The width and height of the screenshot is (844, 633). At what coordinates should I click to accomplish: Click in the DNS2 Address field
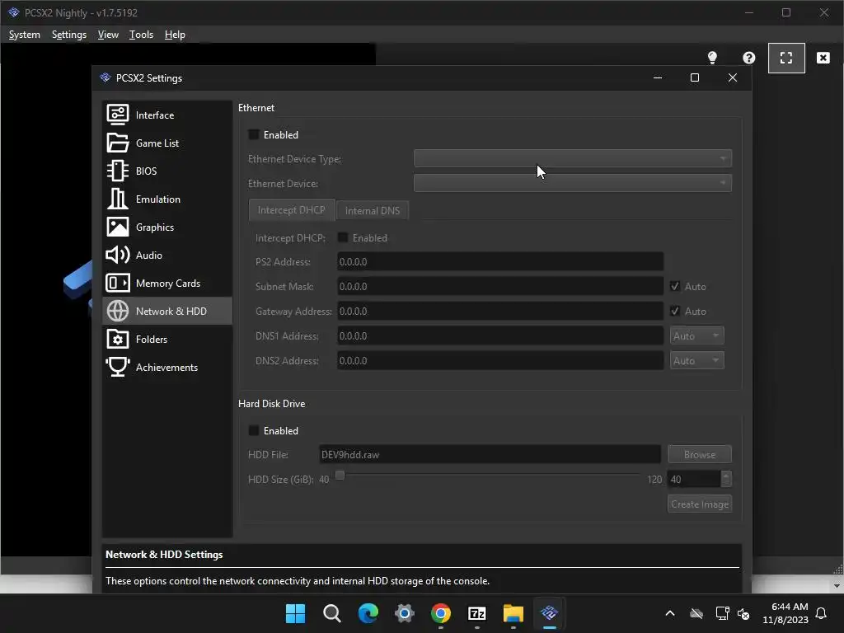coord(500,361)
